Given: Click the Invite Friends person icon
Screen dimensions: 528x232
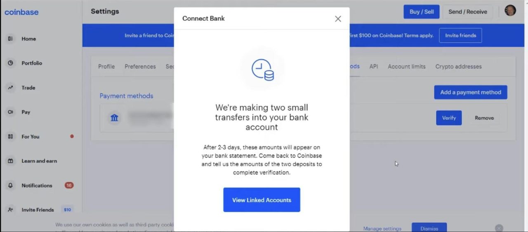Looking at the screenshot, I should click(11, 210).
